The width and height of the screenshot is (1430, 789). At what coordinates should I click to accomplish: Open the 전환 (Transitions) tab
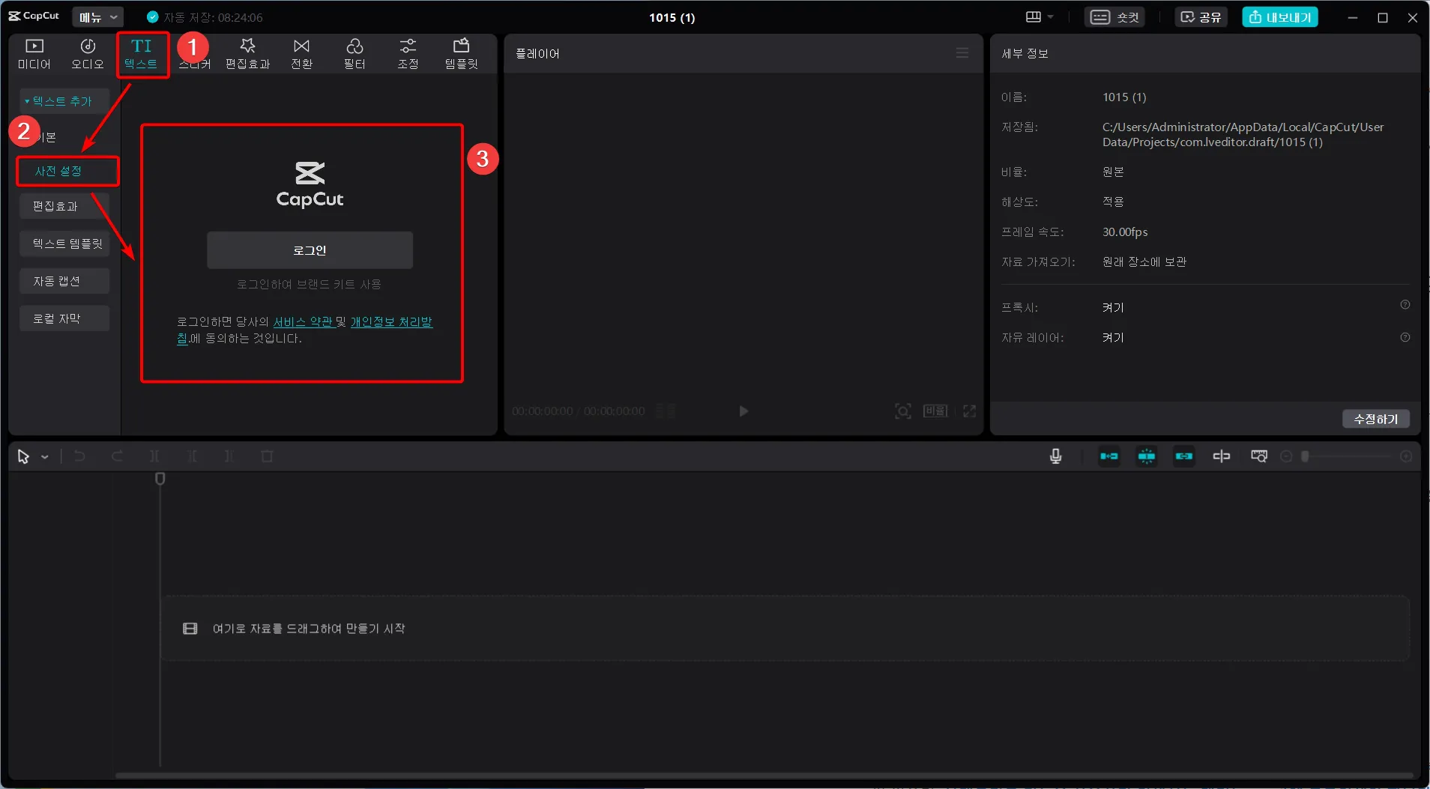(x=301, y=54)
